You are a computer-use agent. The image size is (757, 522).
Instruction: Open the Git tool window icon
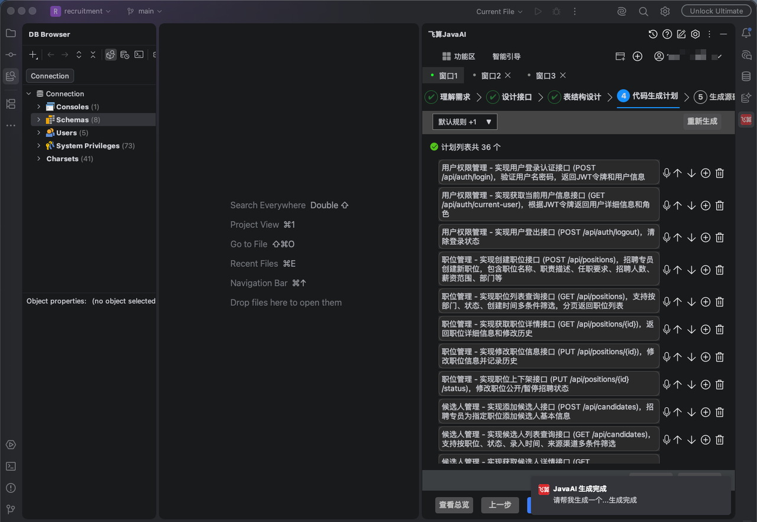point(11,509)
